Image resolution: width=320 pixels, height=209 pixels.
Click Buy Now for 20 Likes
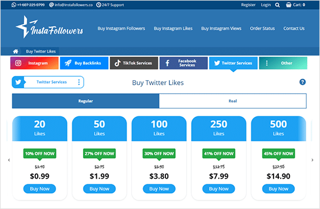[39, 189]
